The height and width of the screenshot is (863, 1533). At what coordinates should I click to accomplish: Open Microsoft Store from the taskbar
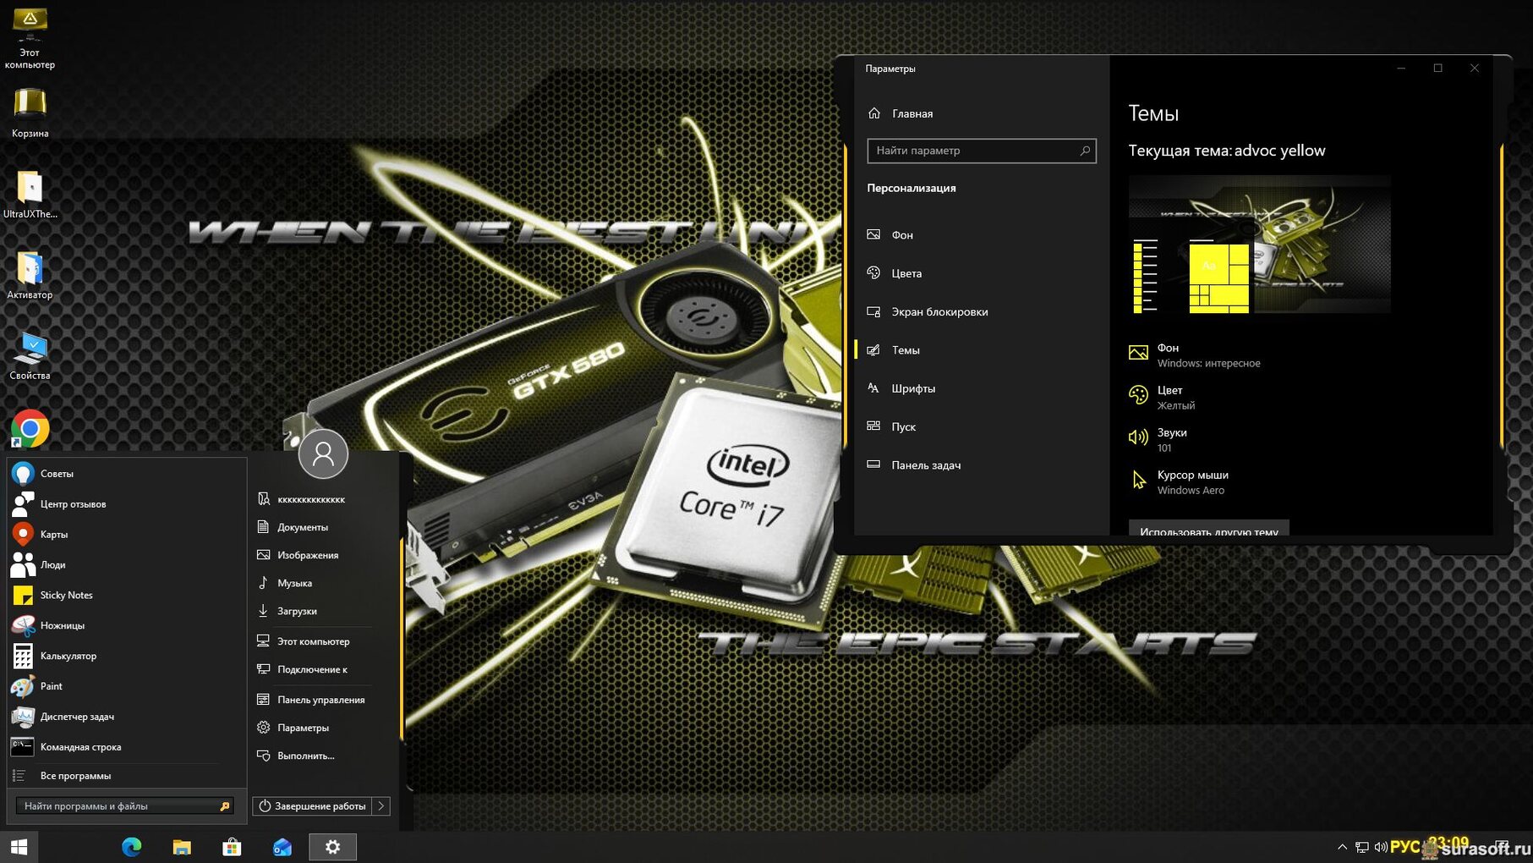pos(232,847)
